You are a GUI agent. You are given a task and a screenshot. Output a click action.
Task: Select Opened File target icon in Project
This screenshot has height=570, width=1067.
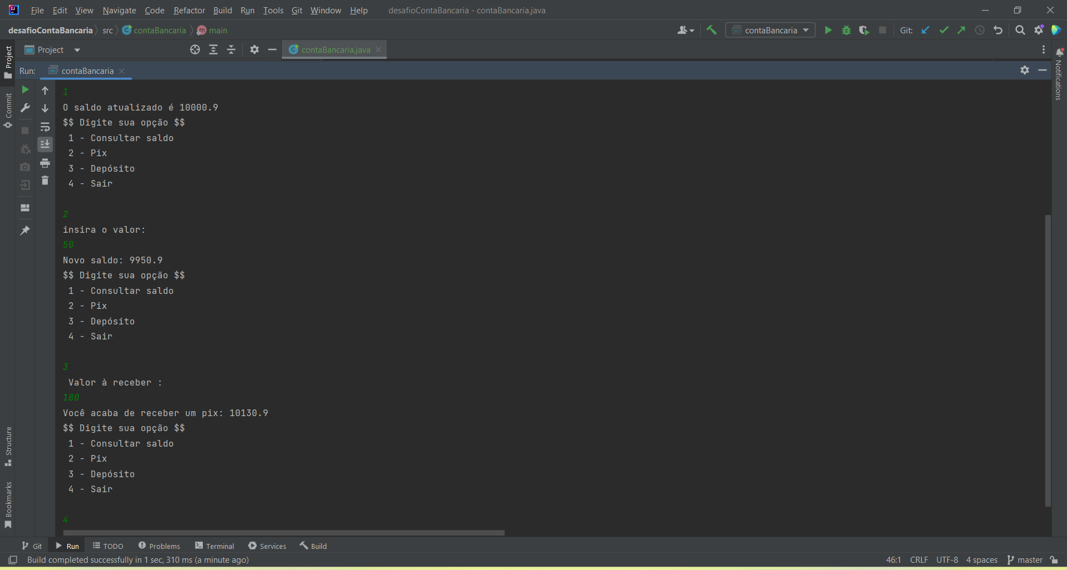point(195,50)
